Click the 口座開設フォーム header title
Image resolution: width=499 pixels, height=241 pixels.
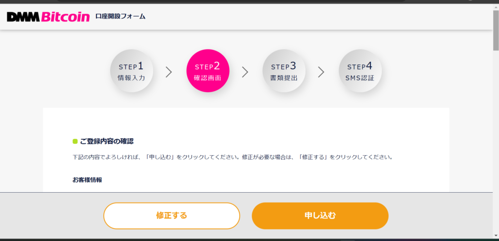(120, 17)
